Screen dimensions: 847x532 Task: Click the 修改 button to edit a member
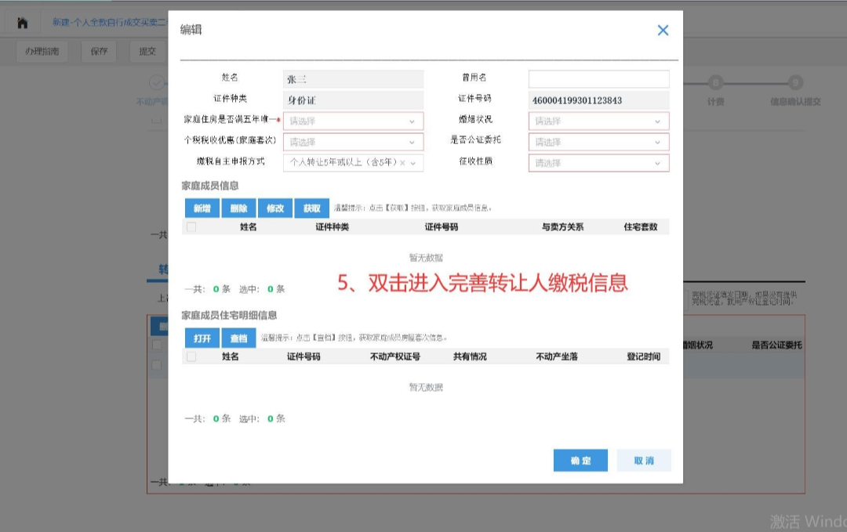pyautogui.click(x=274, y=208)
